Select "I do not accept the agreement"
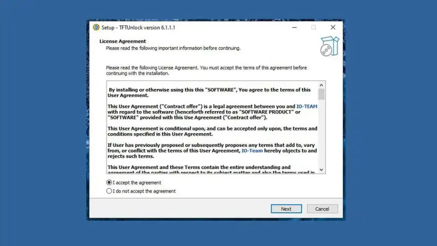 109,191
